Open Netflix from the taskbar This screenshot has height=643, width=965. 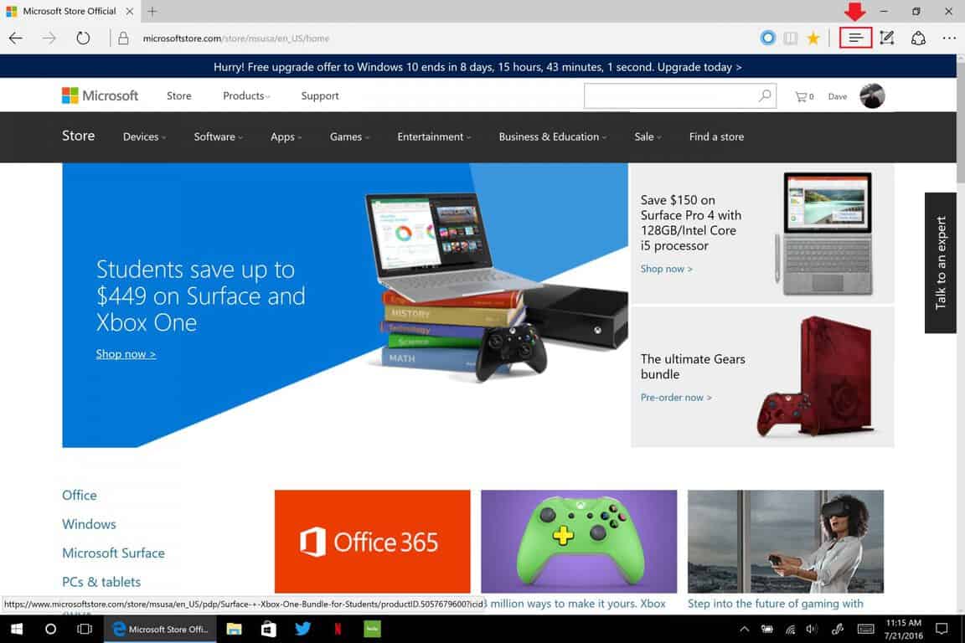[338, 629]
